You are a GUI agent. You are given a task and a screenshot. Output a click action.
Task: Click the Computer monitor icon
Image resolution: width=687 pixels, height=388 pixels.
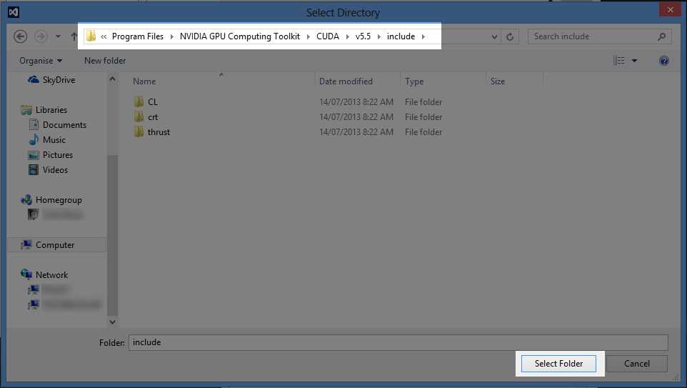(26, 244)
